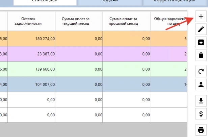Click the Остаток задолженности column header
Screen dimensions: 208x137
click(31, 21)
